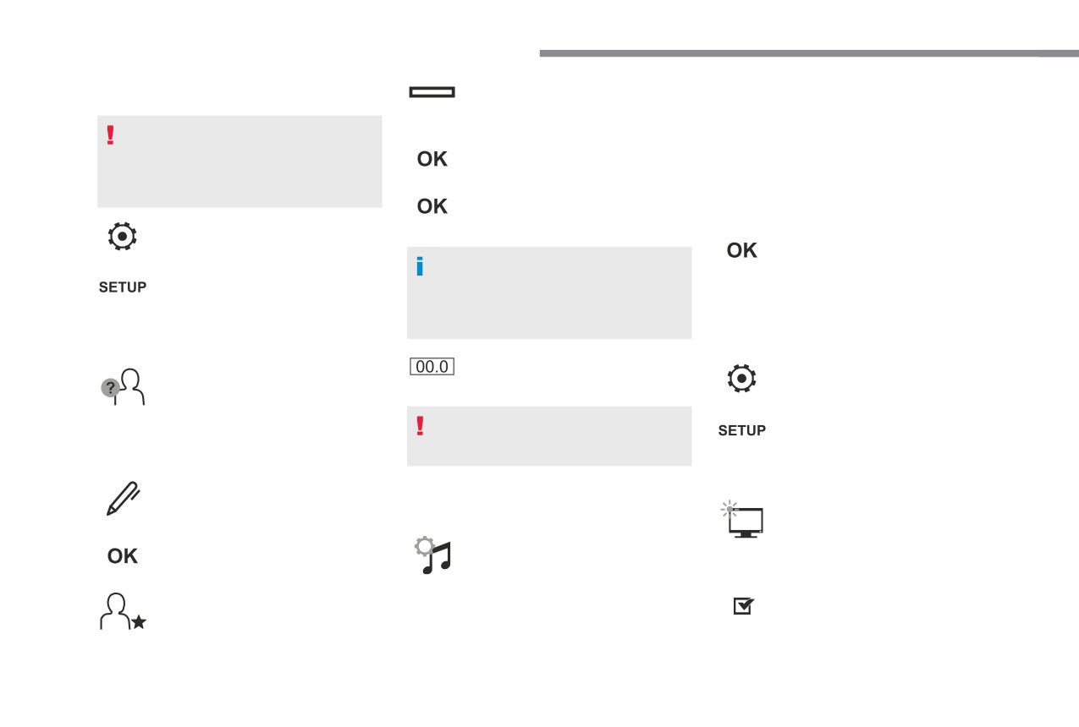Click the gray horizontal header bar
The width and height of the screenshot is (1079, 727).
click(809, 53)
